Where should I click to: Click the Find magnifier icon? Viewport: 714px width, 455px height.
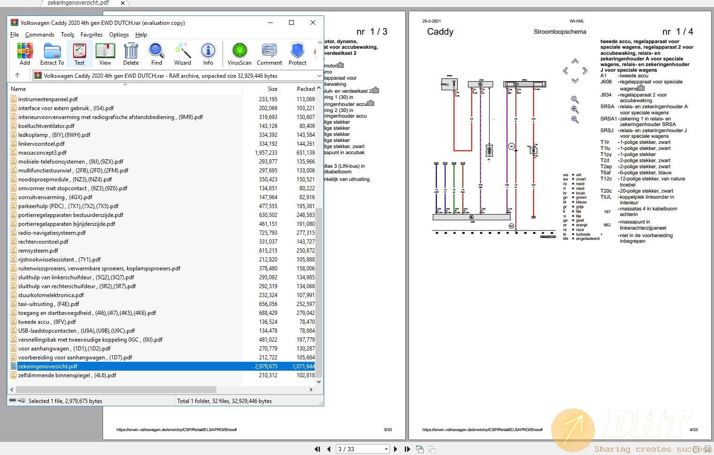pos(156,54)
